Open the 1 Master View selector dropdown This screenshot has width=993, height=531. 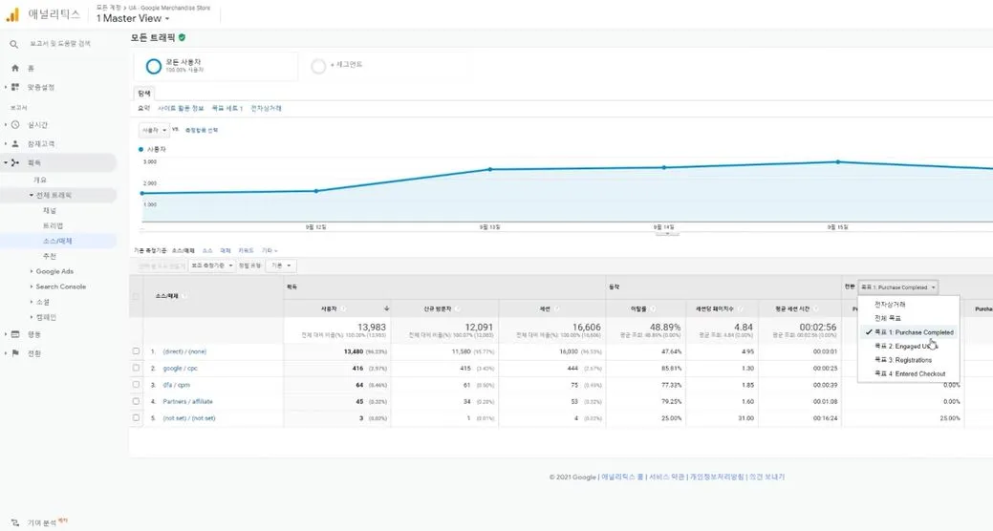(133, 18)
